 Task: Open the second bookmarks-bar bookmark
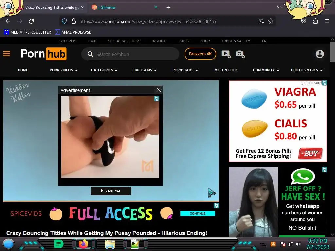pyautogui.click(x=73, y=32)
